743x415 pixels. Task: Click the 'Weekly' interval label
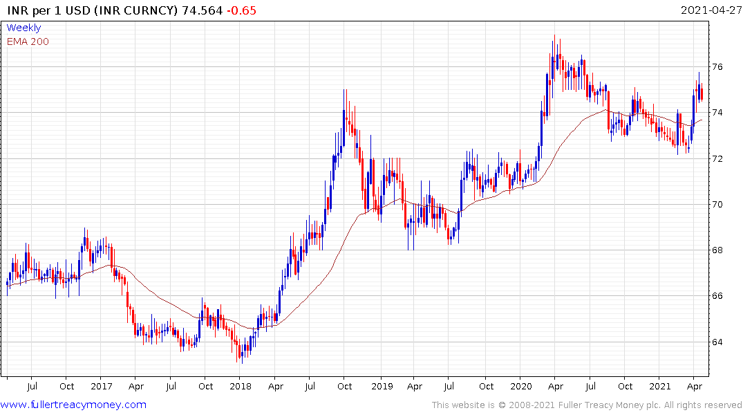23,28
